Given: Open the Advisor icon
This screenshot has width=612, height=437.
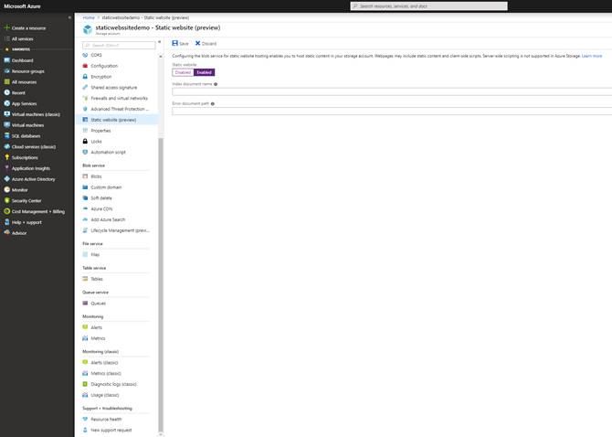Looking at the screenshot, I should pos(6,233).
